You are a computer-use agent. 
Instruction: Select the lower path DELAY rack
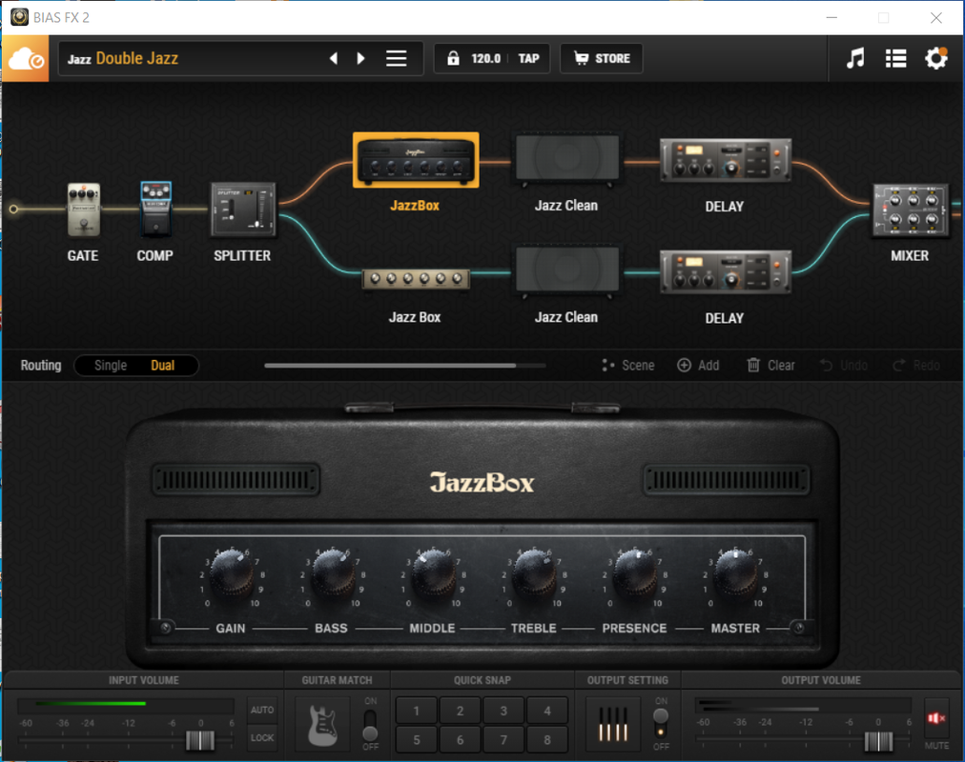(725, 271)
